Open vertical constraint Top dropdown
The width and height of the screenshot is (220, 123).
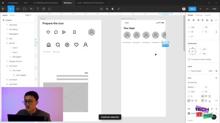coord(205,54)
